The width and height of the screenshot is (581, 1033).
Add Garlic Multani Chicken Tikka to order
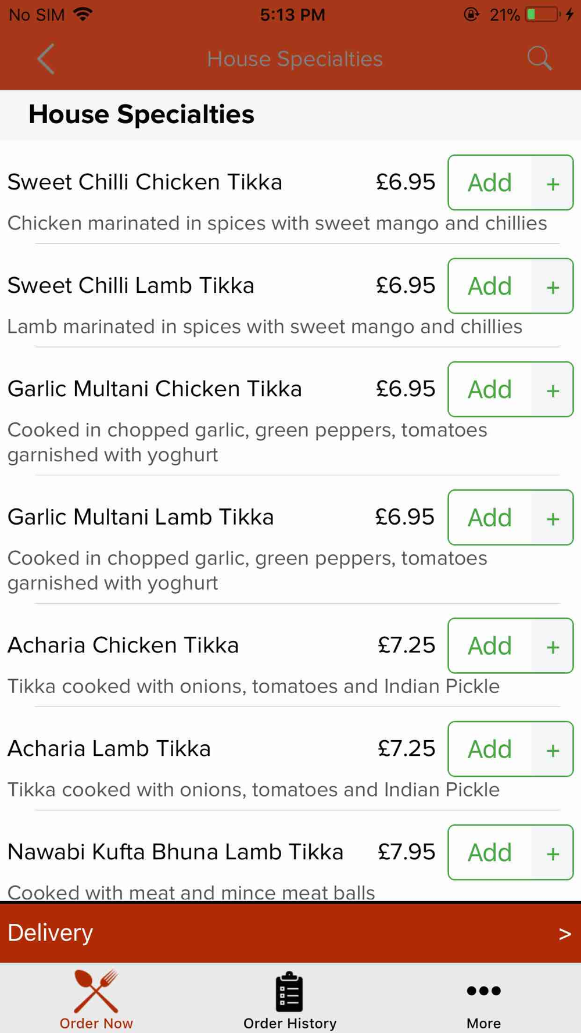(x=490, y=389)
